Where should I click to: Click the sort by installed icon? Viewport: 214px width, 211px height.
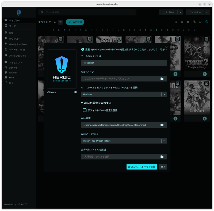[x=188, y=22]
